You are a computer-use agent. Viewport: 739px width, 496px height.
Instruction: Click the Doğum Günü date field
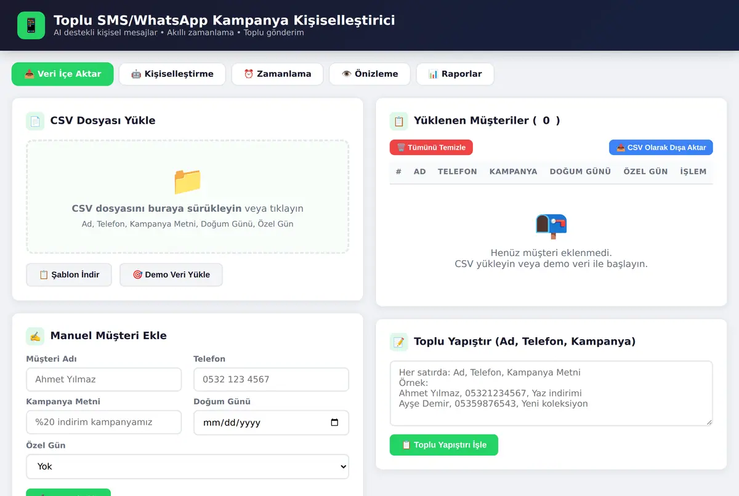click(x=272, y=423)
